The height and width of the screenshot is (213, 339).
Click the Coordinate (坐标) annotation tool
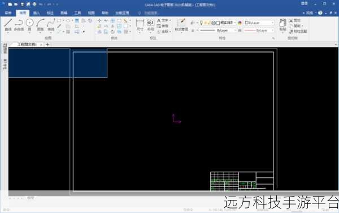click(x=163, y=32)
